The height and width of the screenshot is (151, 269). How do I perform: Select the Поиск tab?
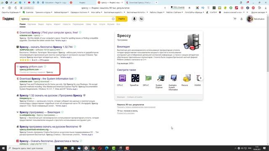click(x=22, y=24)
